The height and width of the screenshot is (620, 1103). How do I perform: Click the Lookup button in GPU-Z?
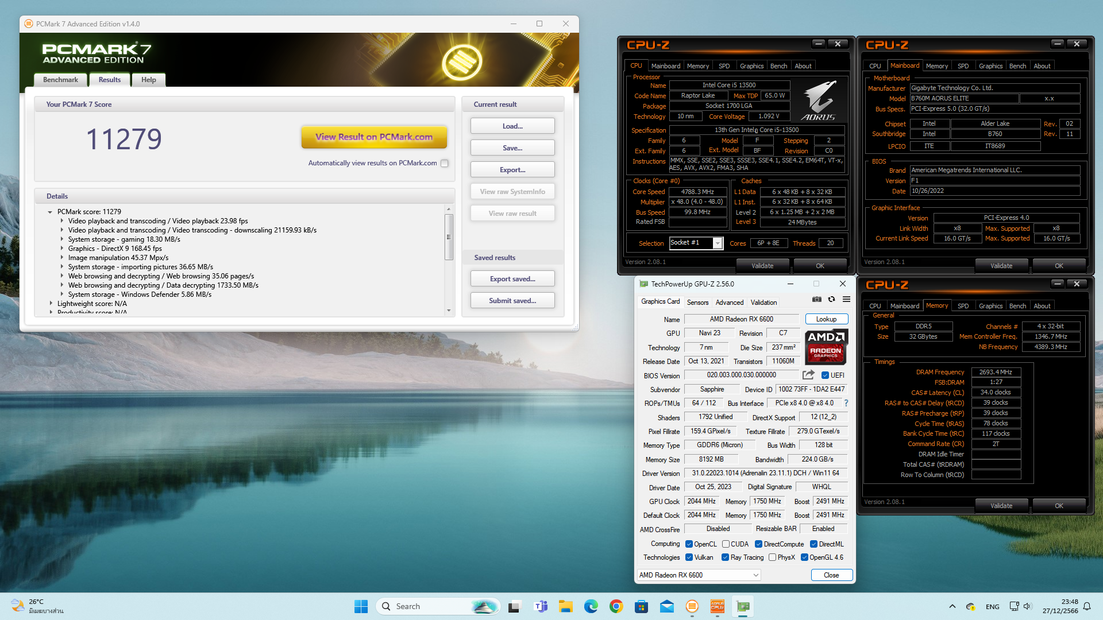(826, 319)
